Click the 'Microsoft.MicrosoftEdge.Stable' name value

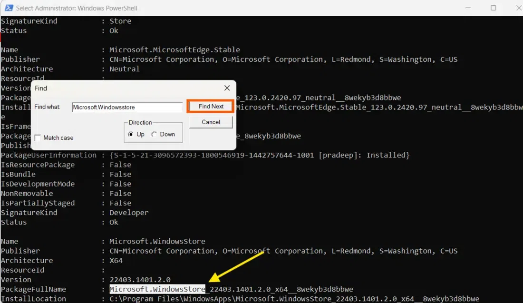pos(175,50)
